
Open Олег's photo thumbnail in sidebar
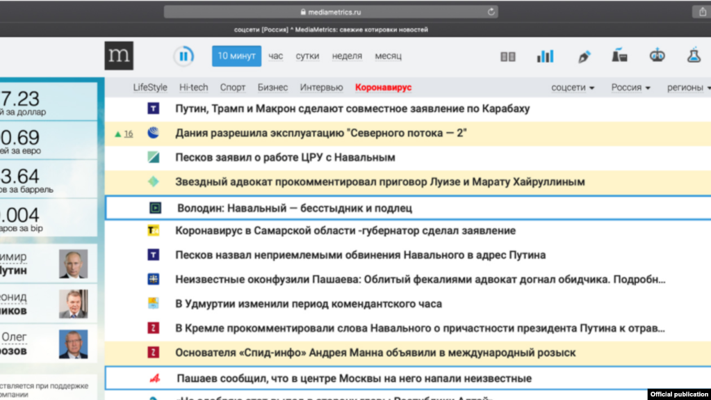pyautogui.click(x=73, y=344)
